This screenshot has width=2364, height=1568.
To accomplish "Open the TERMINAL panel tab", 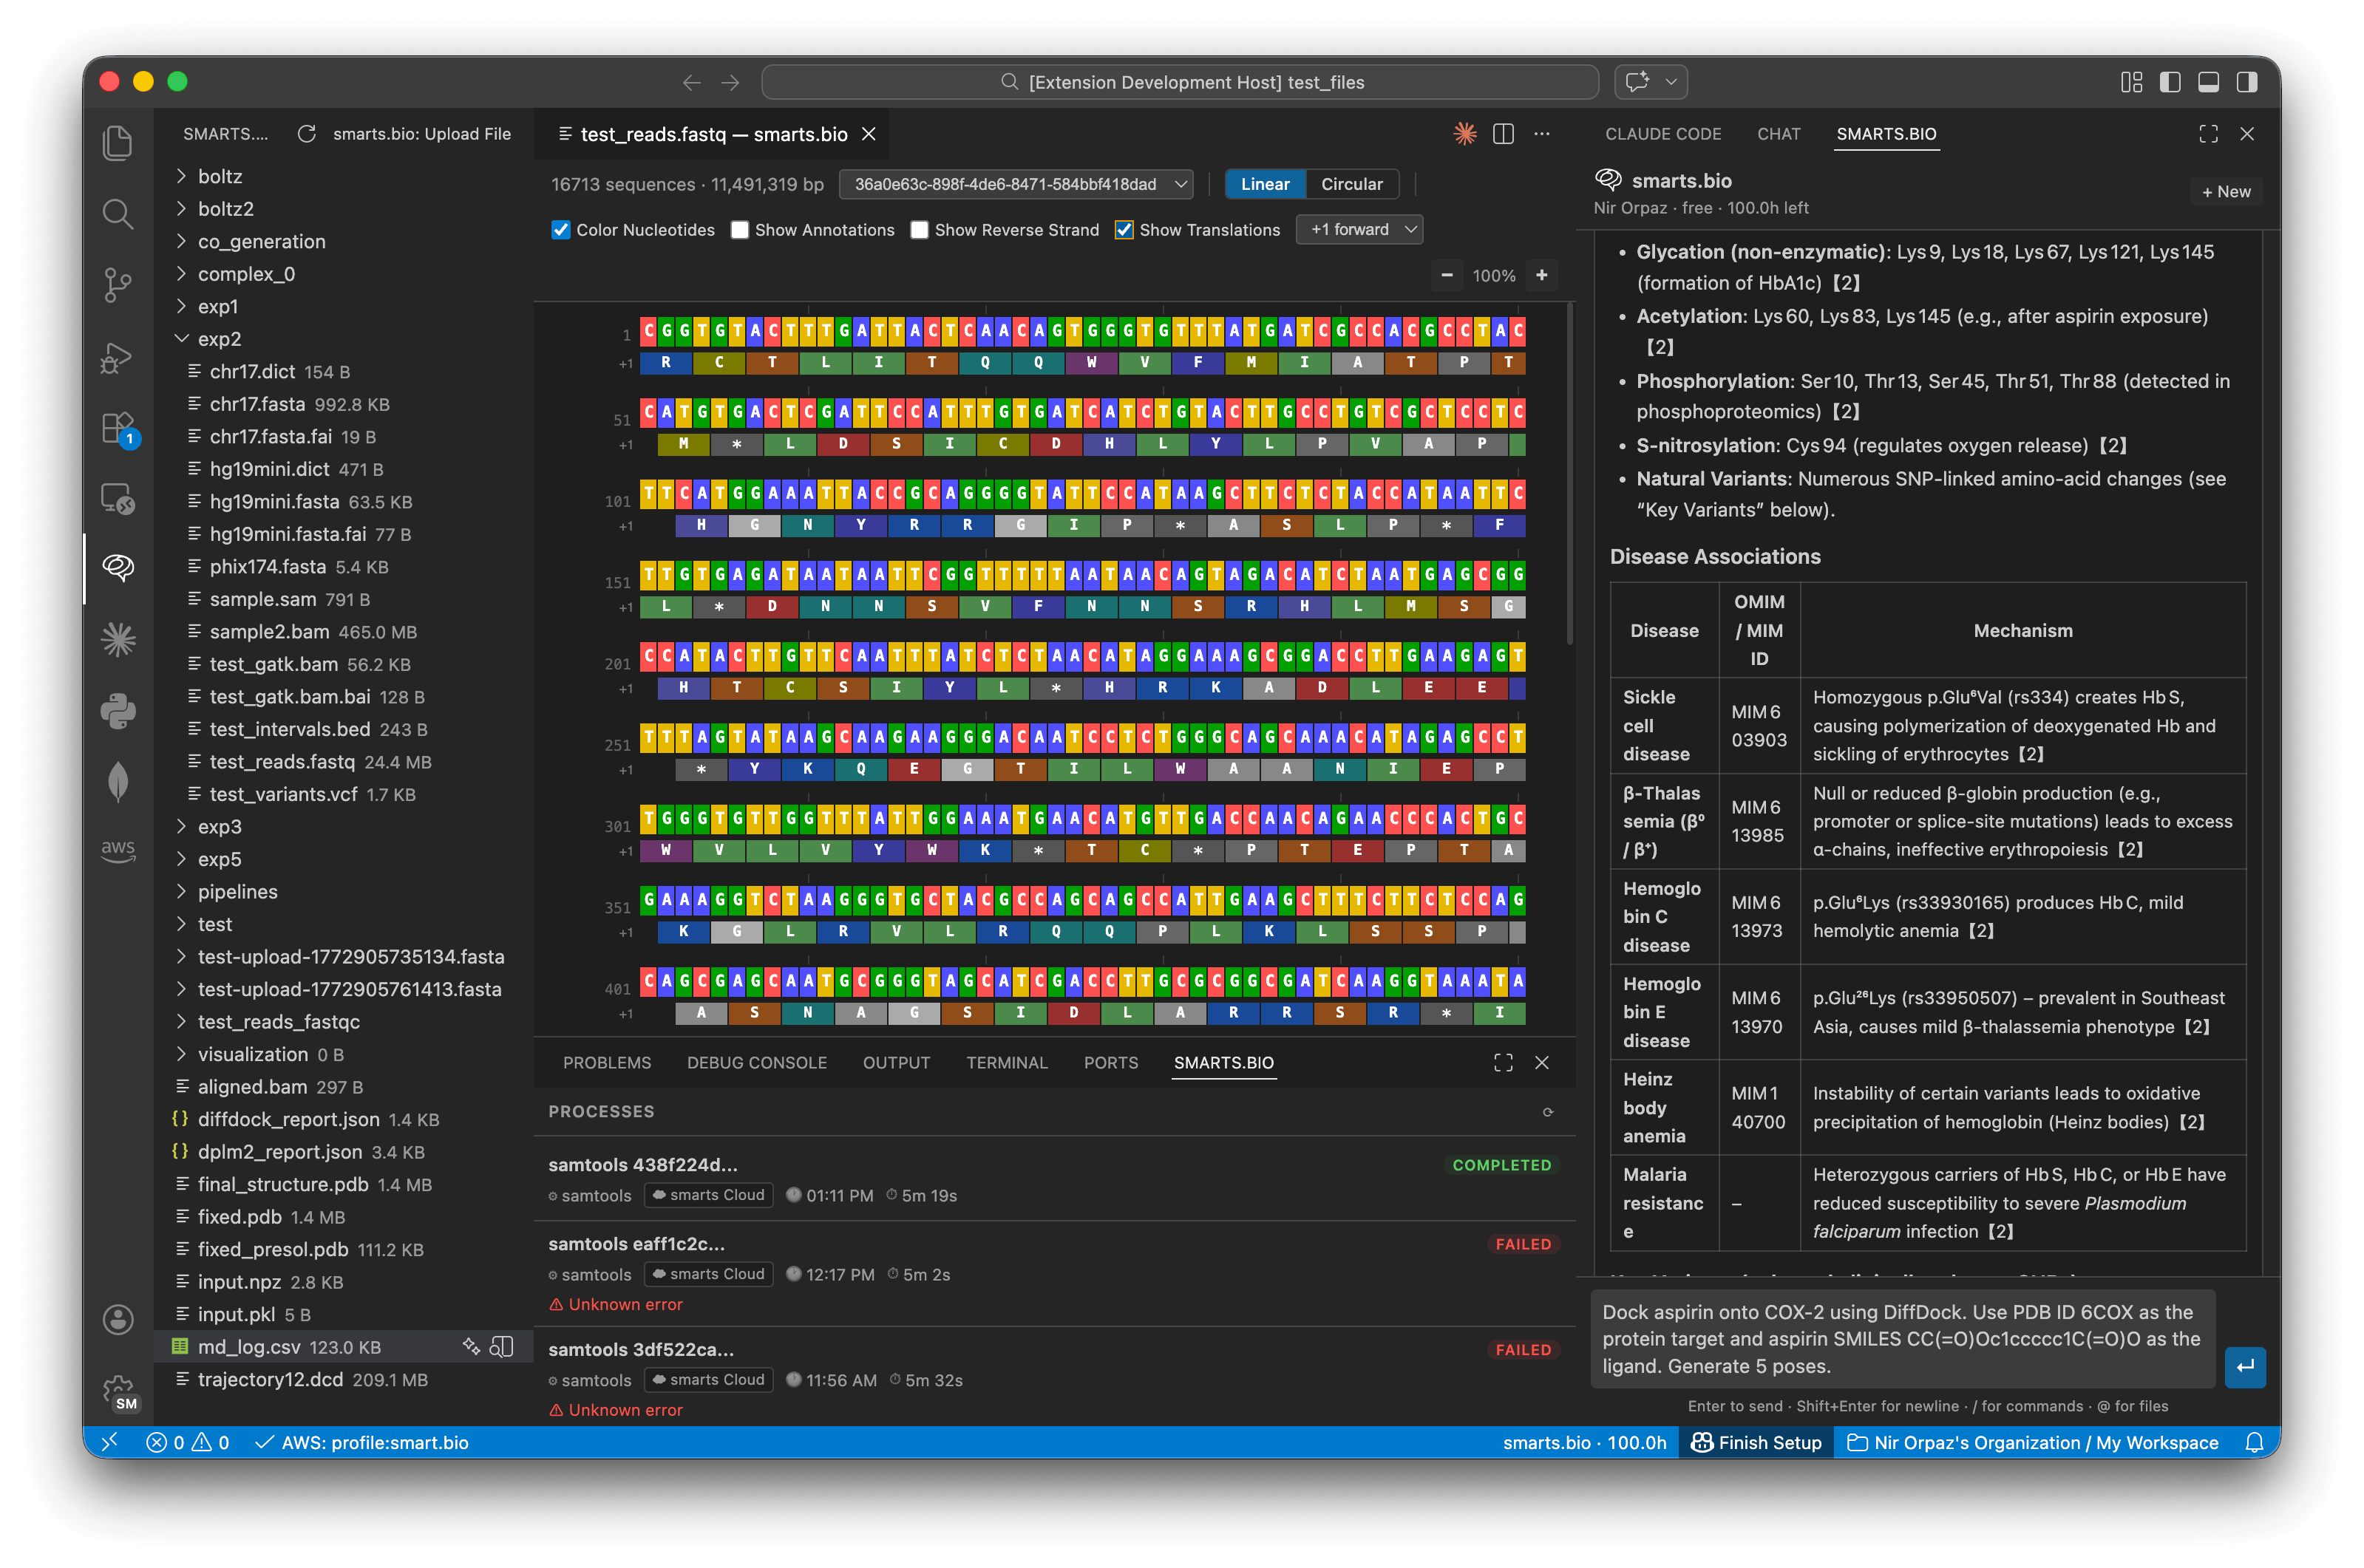I will (x=1006, y=1062).
